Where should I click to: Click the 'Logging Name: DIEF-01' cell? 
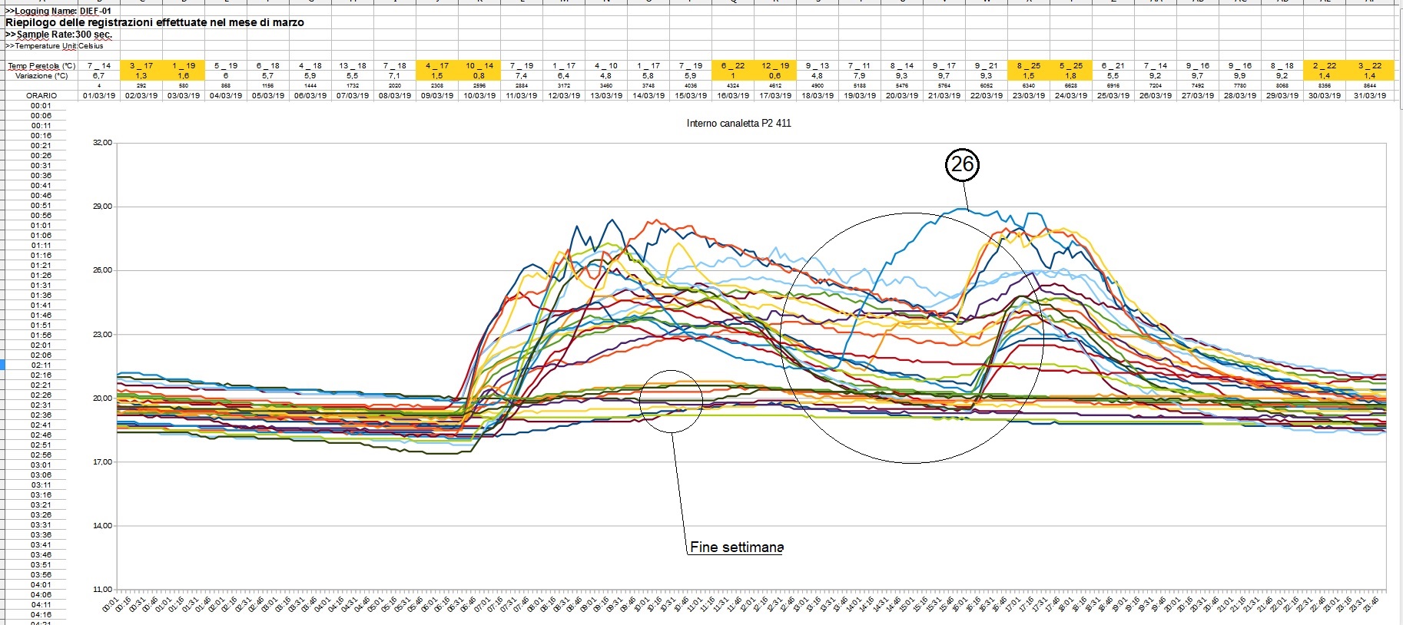point(58,12)
